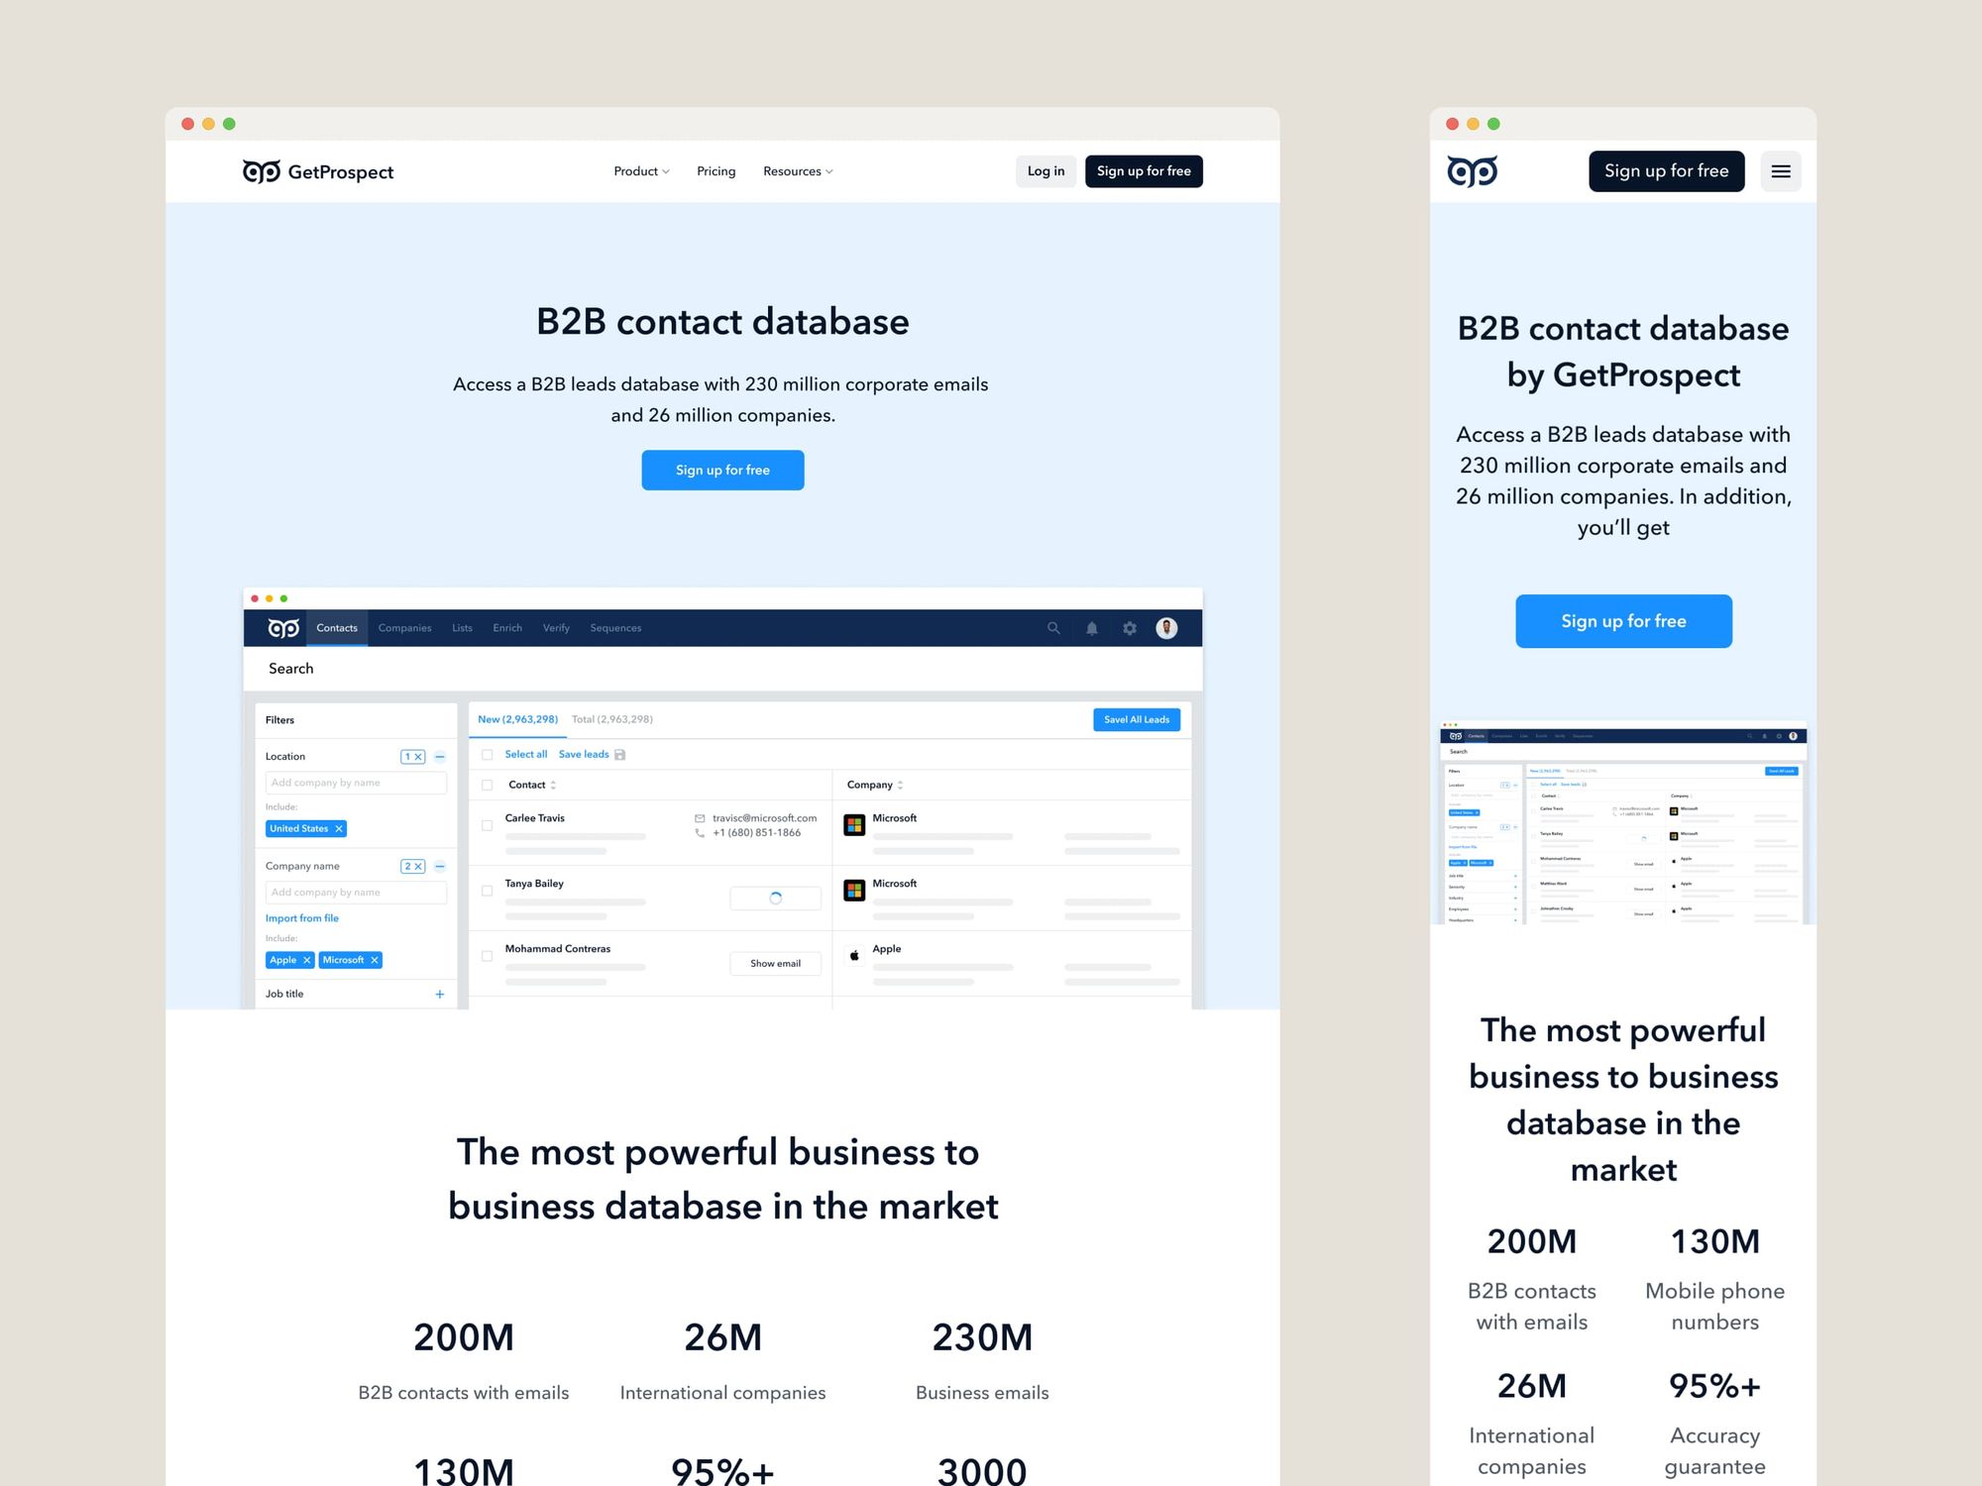Click the Location company name input field
The width and height of the screenshot is (1982, 1486).
356,783
